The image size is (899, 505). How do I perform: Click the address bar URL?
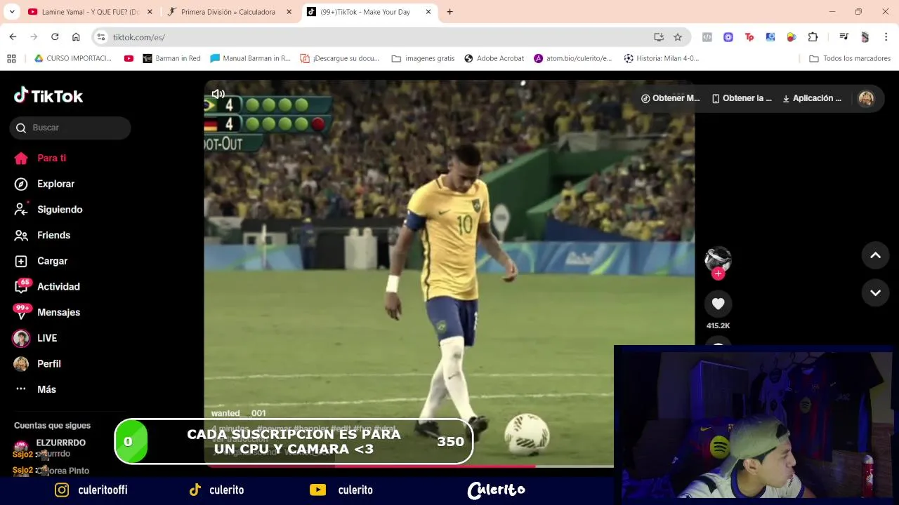click(x=139, y=37)
